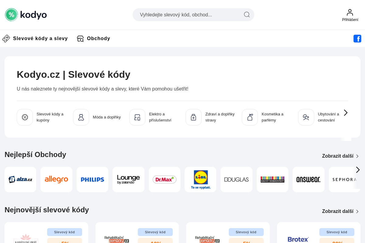Open the Dr.Max store tile
The image size is (365, 243).
click(165, 180)
